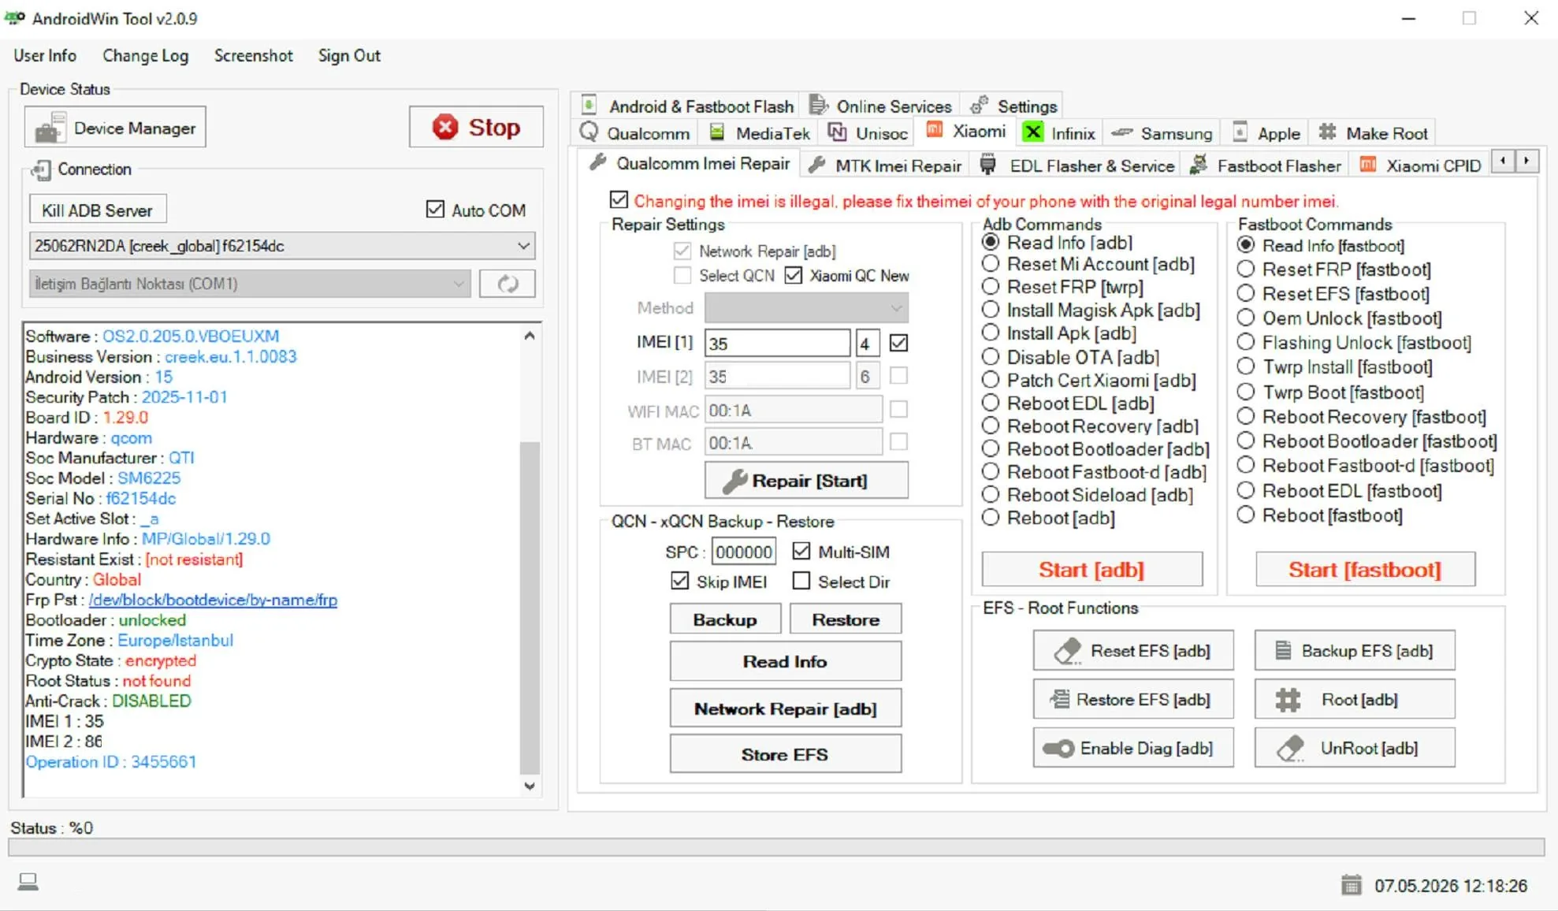
Task: Click the log panel scroll down arrow
Action: 530,786
